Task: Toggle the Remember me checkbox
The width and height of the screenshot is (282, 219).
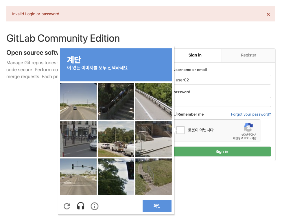Action: [x=175, y=114]
